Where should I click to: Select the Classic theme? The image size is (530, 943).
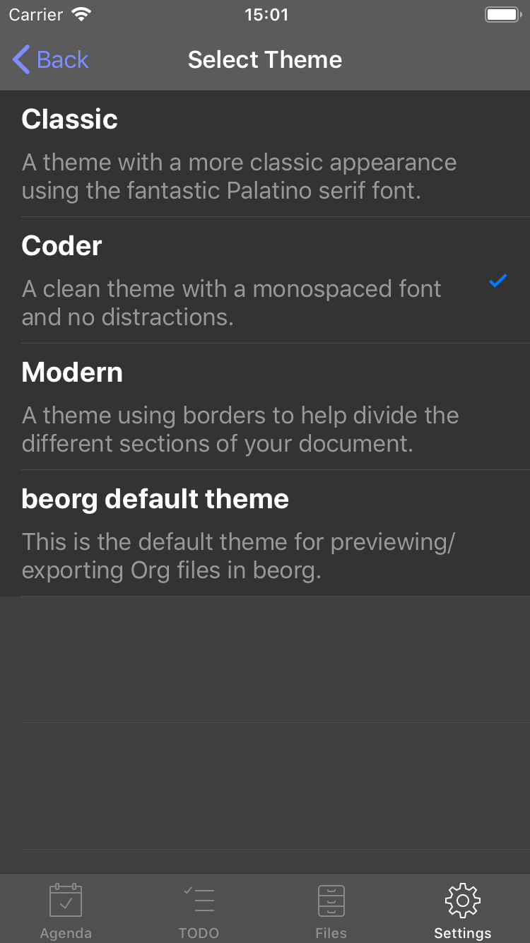coord(265,154)
